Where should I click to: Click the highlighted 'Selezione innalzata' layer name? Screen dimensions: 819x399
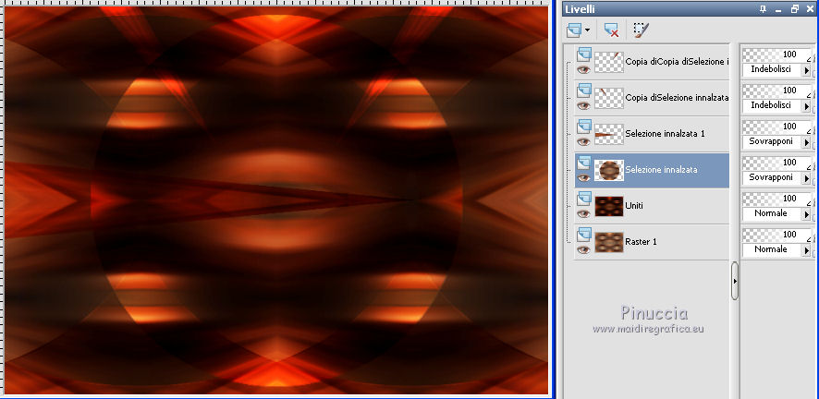click(661, 170)
